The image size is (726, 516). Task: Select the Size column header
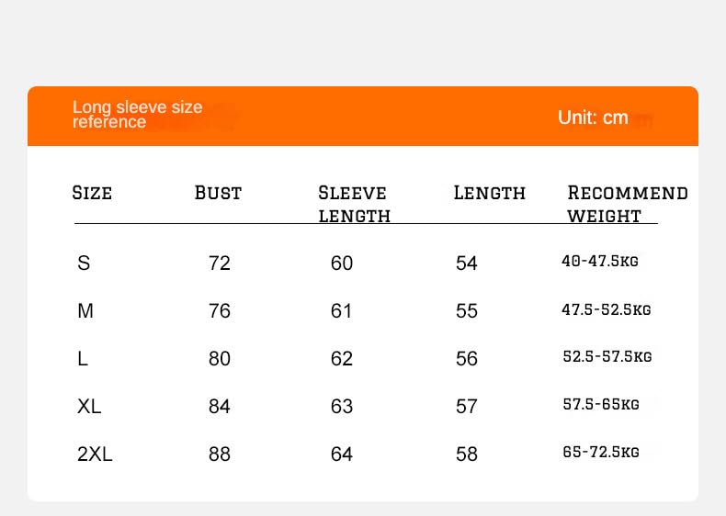[x=92, y=193]
